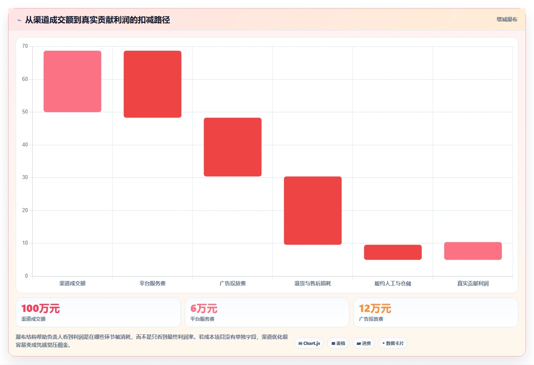Image resolution: width=534 pixels, height=365 pixels.
Task: Click the 数据卡片 tag chip
Action: pos(393,343)
